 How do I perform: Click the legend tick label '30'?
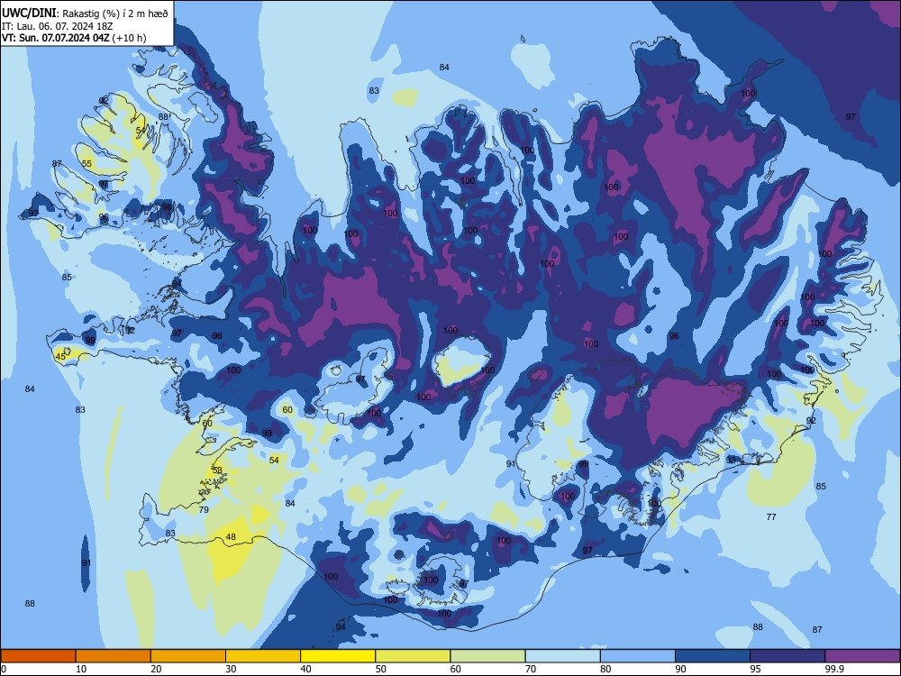(231, 669)
